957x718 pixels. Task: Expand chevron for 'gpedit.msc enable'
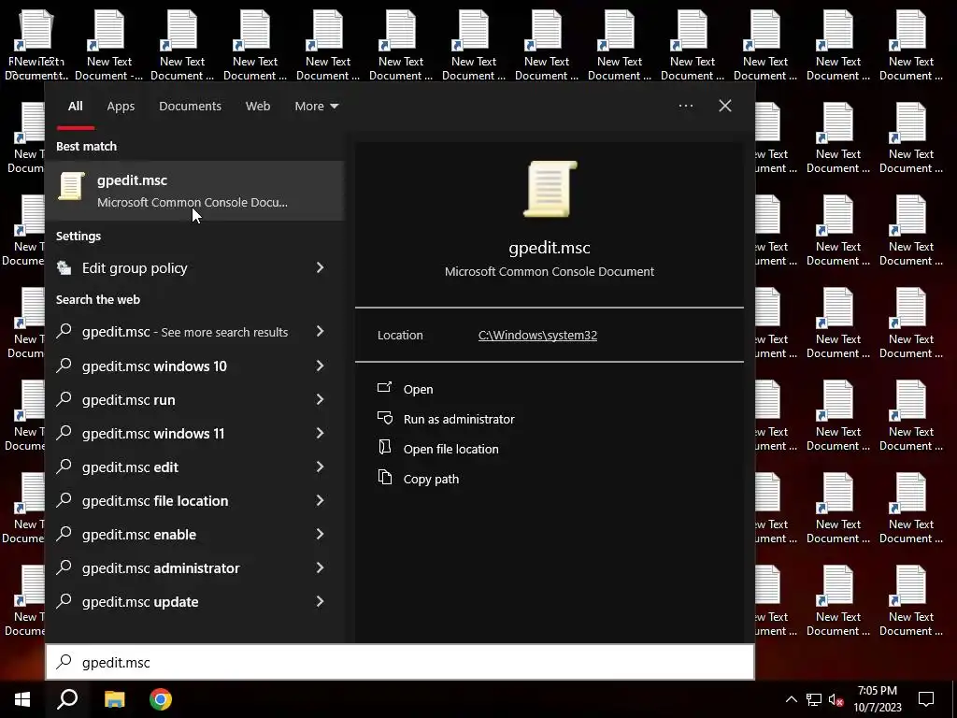320,534
